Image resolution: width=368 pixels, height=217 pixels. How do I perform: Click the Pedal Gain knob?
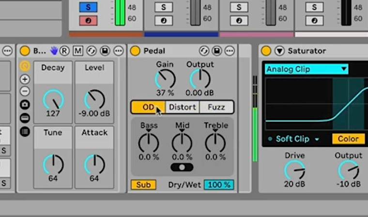tap(165, 79)
